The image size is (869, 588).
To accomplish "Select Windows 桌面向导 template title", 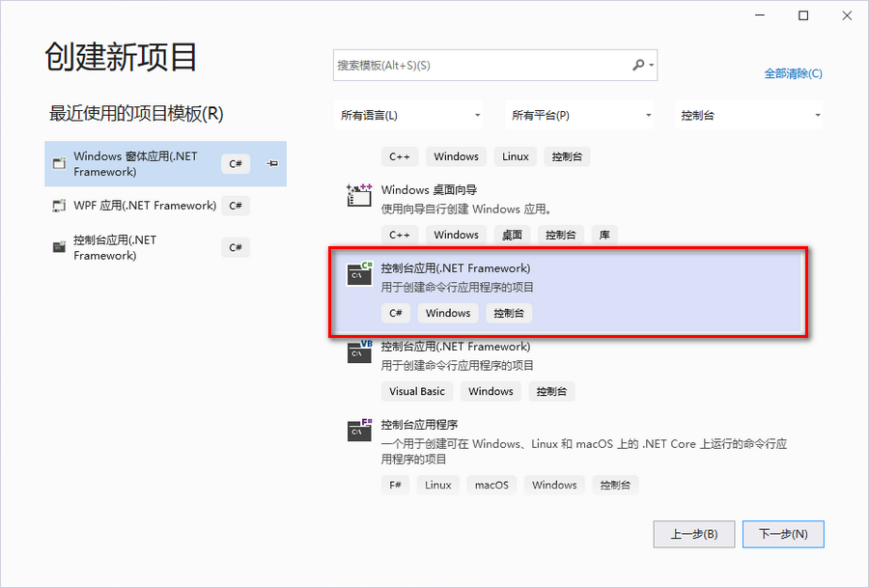I will [x=429, y=189].
